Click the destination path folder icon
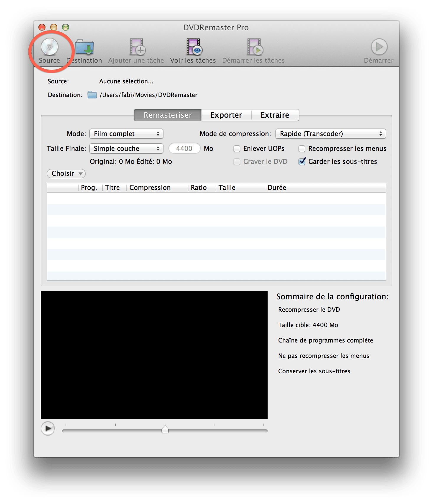The image size is (433, 504). (x=92, y=95)
